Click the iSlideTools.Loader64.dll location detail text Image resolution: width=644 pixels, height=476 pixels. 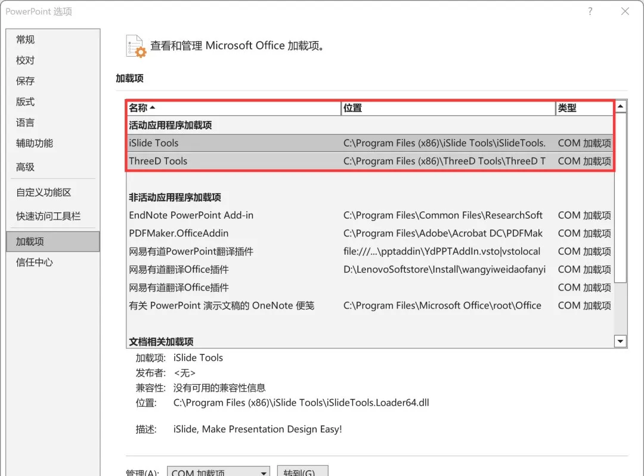click(x=301, y=403)
